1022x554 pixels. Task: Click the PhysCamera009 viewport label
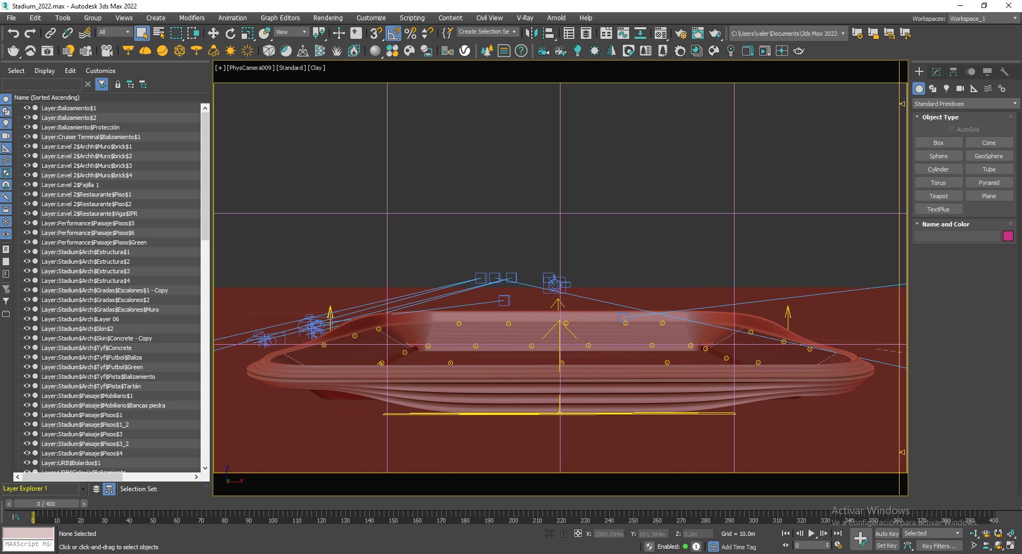(x=251, y=68)
